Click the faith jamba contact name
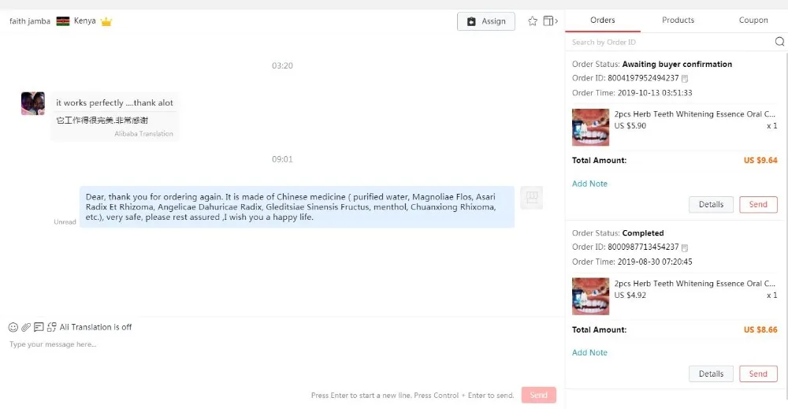Viewport: 788px width, 409px height. pyautogui.click(x=30, y=21)
